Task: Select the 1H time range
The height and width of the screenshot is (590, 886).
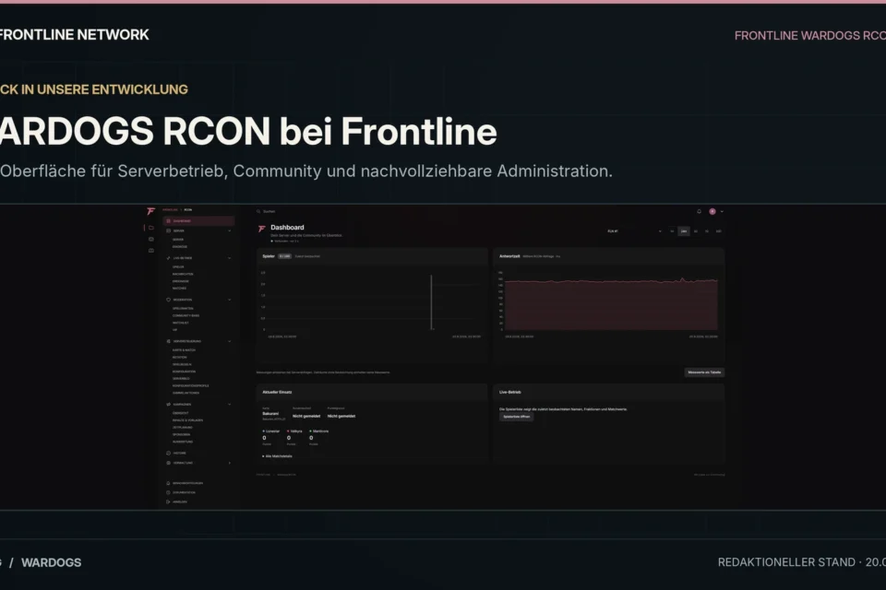Action: pos(672,230)
